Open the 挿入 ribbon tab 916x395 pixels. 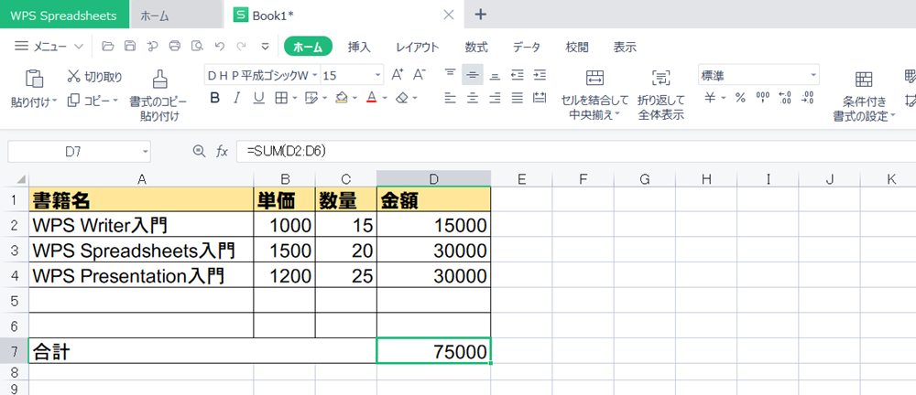pyautogui.click(x=359, y=48)
